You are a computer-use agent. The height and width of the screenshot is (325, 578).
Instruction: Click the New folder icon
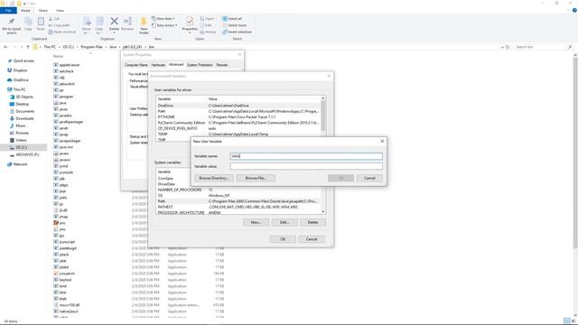coord(144,25)
